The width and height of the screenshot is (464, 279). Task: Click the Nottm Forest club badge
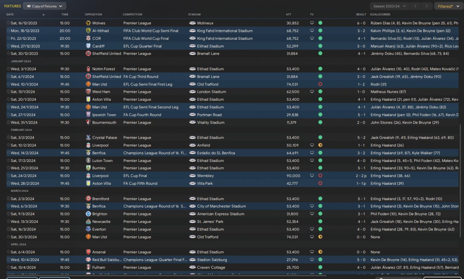[88, 69]
